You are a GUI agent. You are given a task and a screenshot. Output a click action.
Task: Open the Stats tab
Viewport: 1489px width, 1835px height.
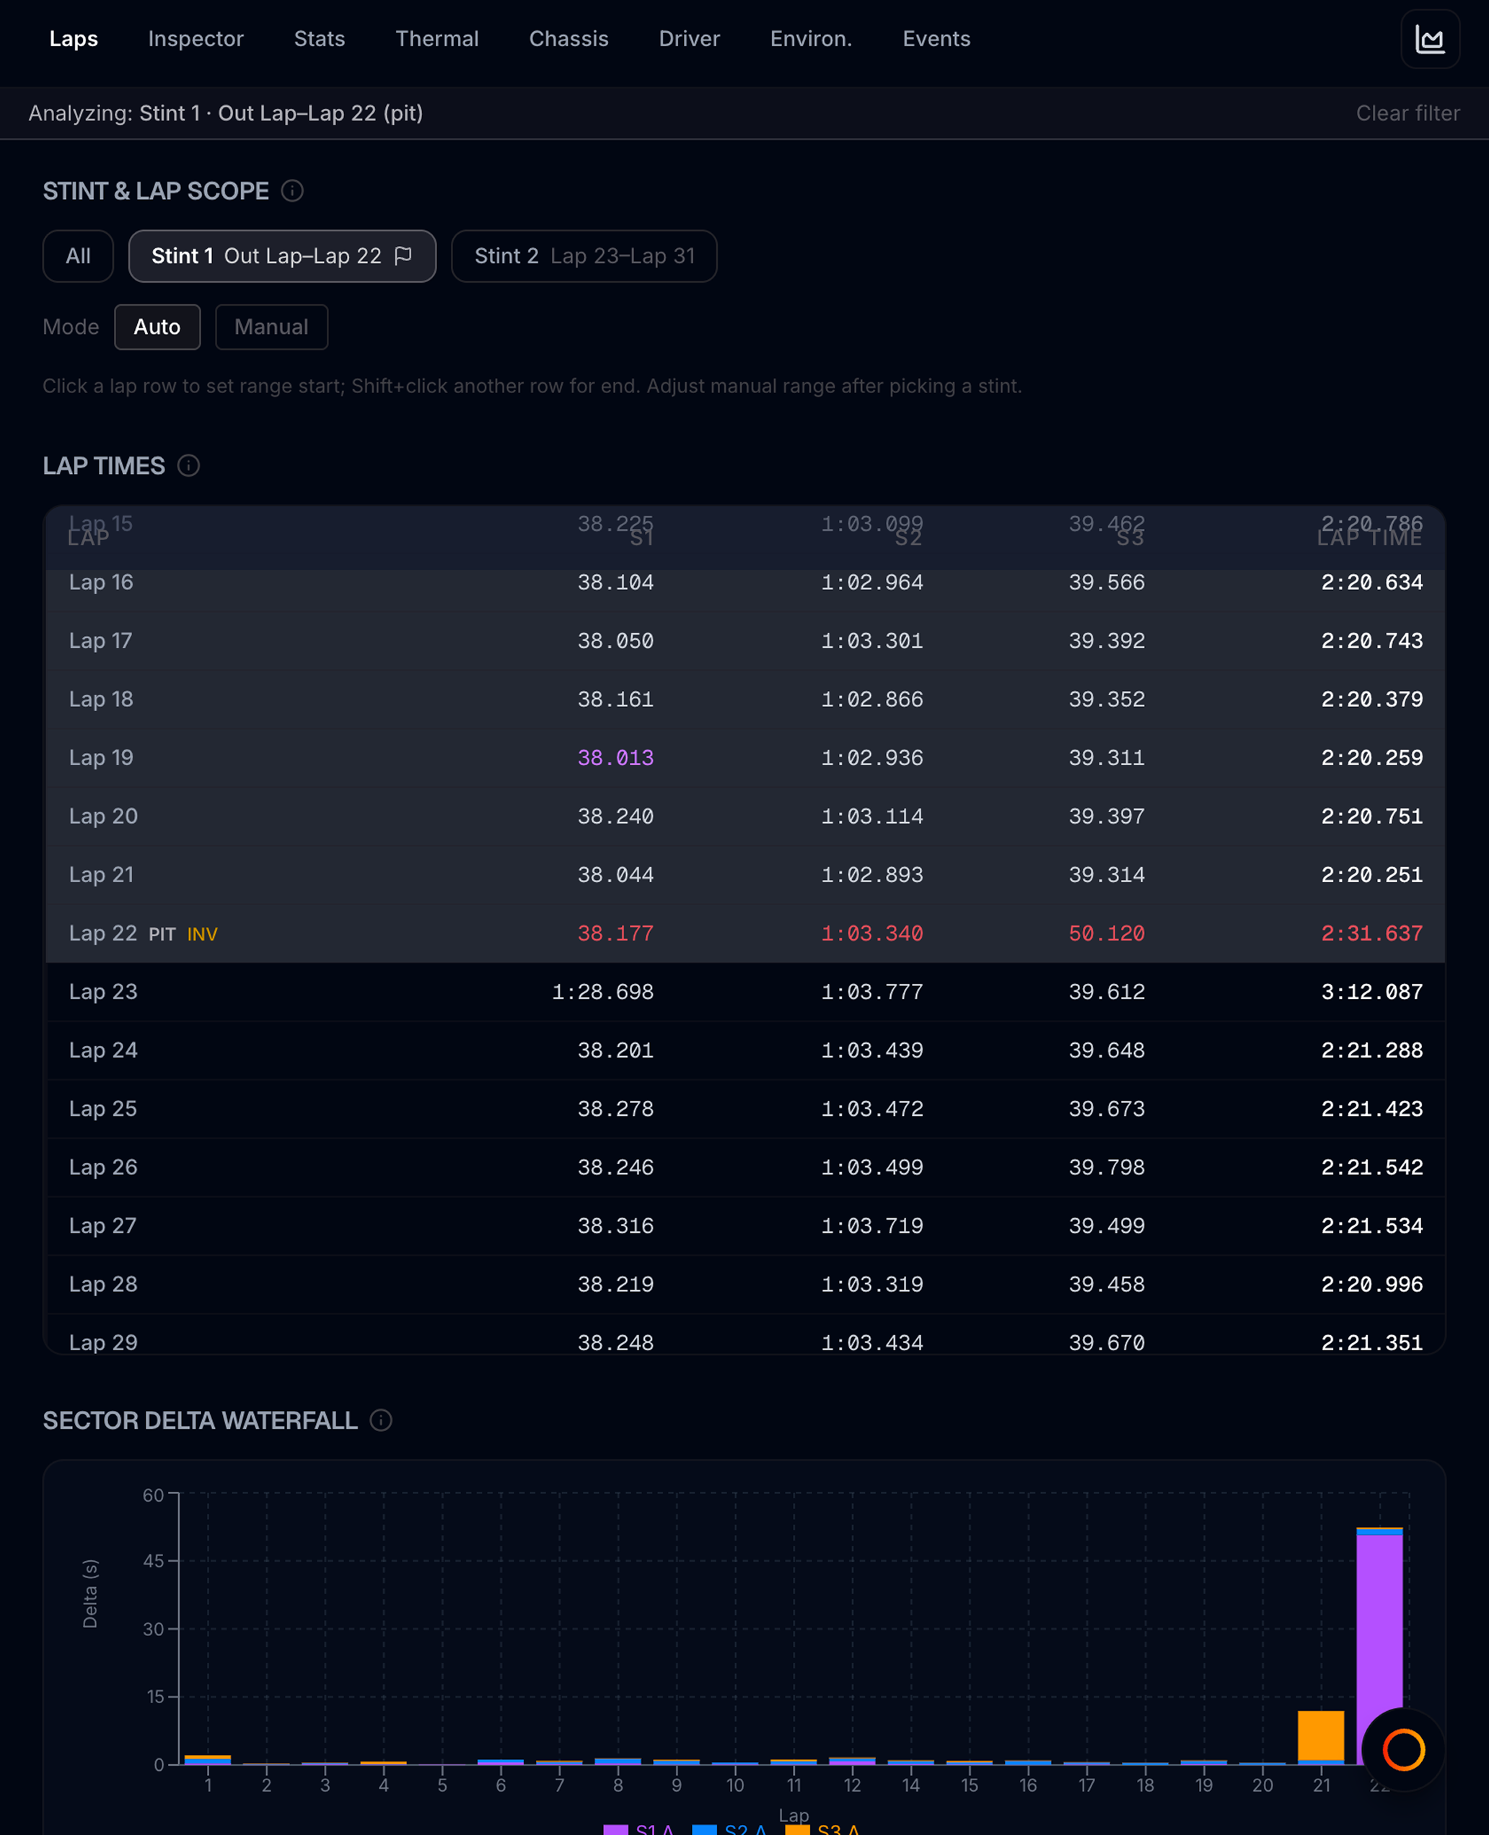pyautogui.click(x=319, y=38)
